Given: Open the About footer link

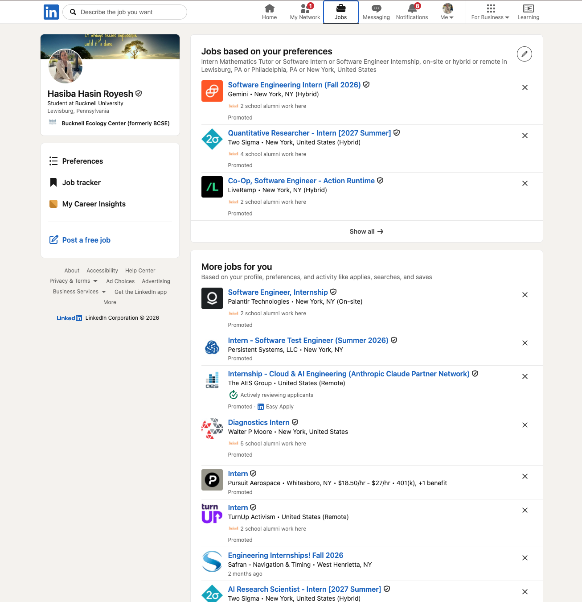Looking at the screenshot, I should 72,271.
